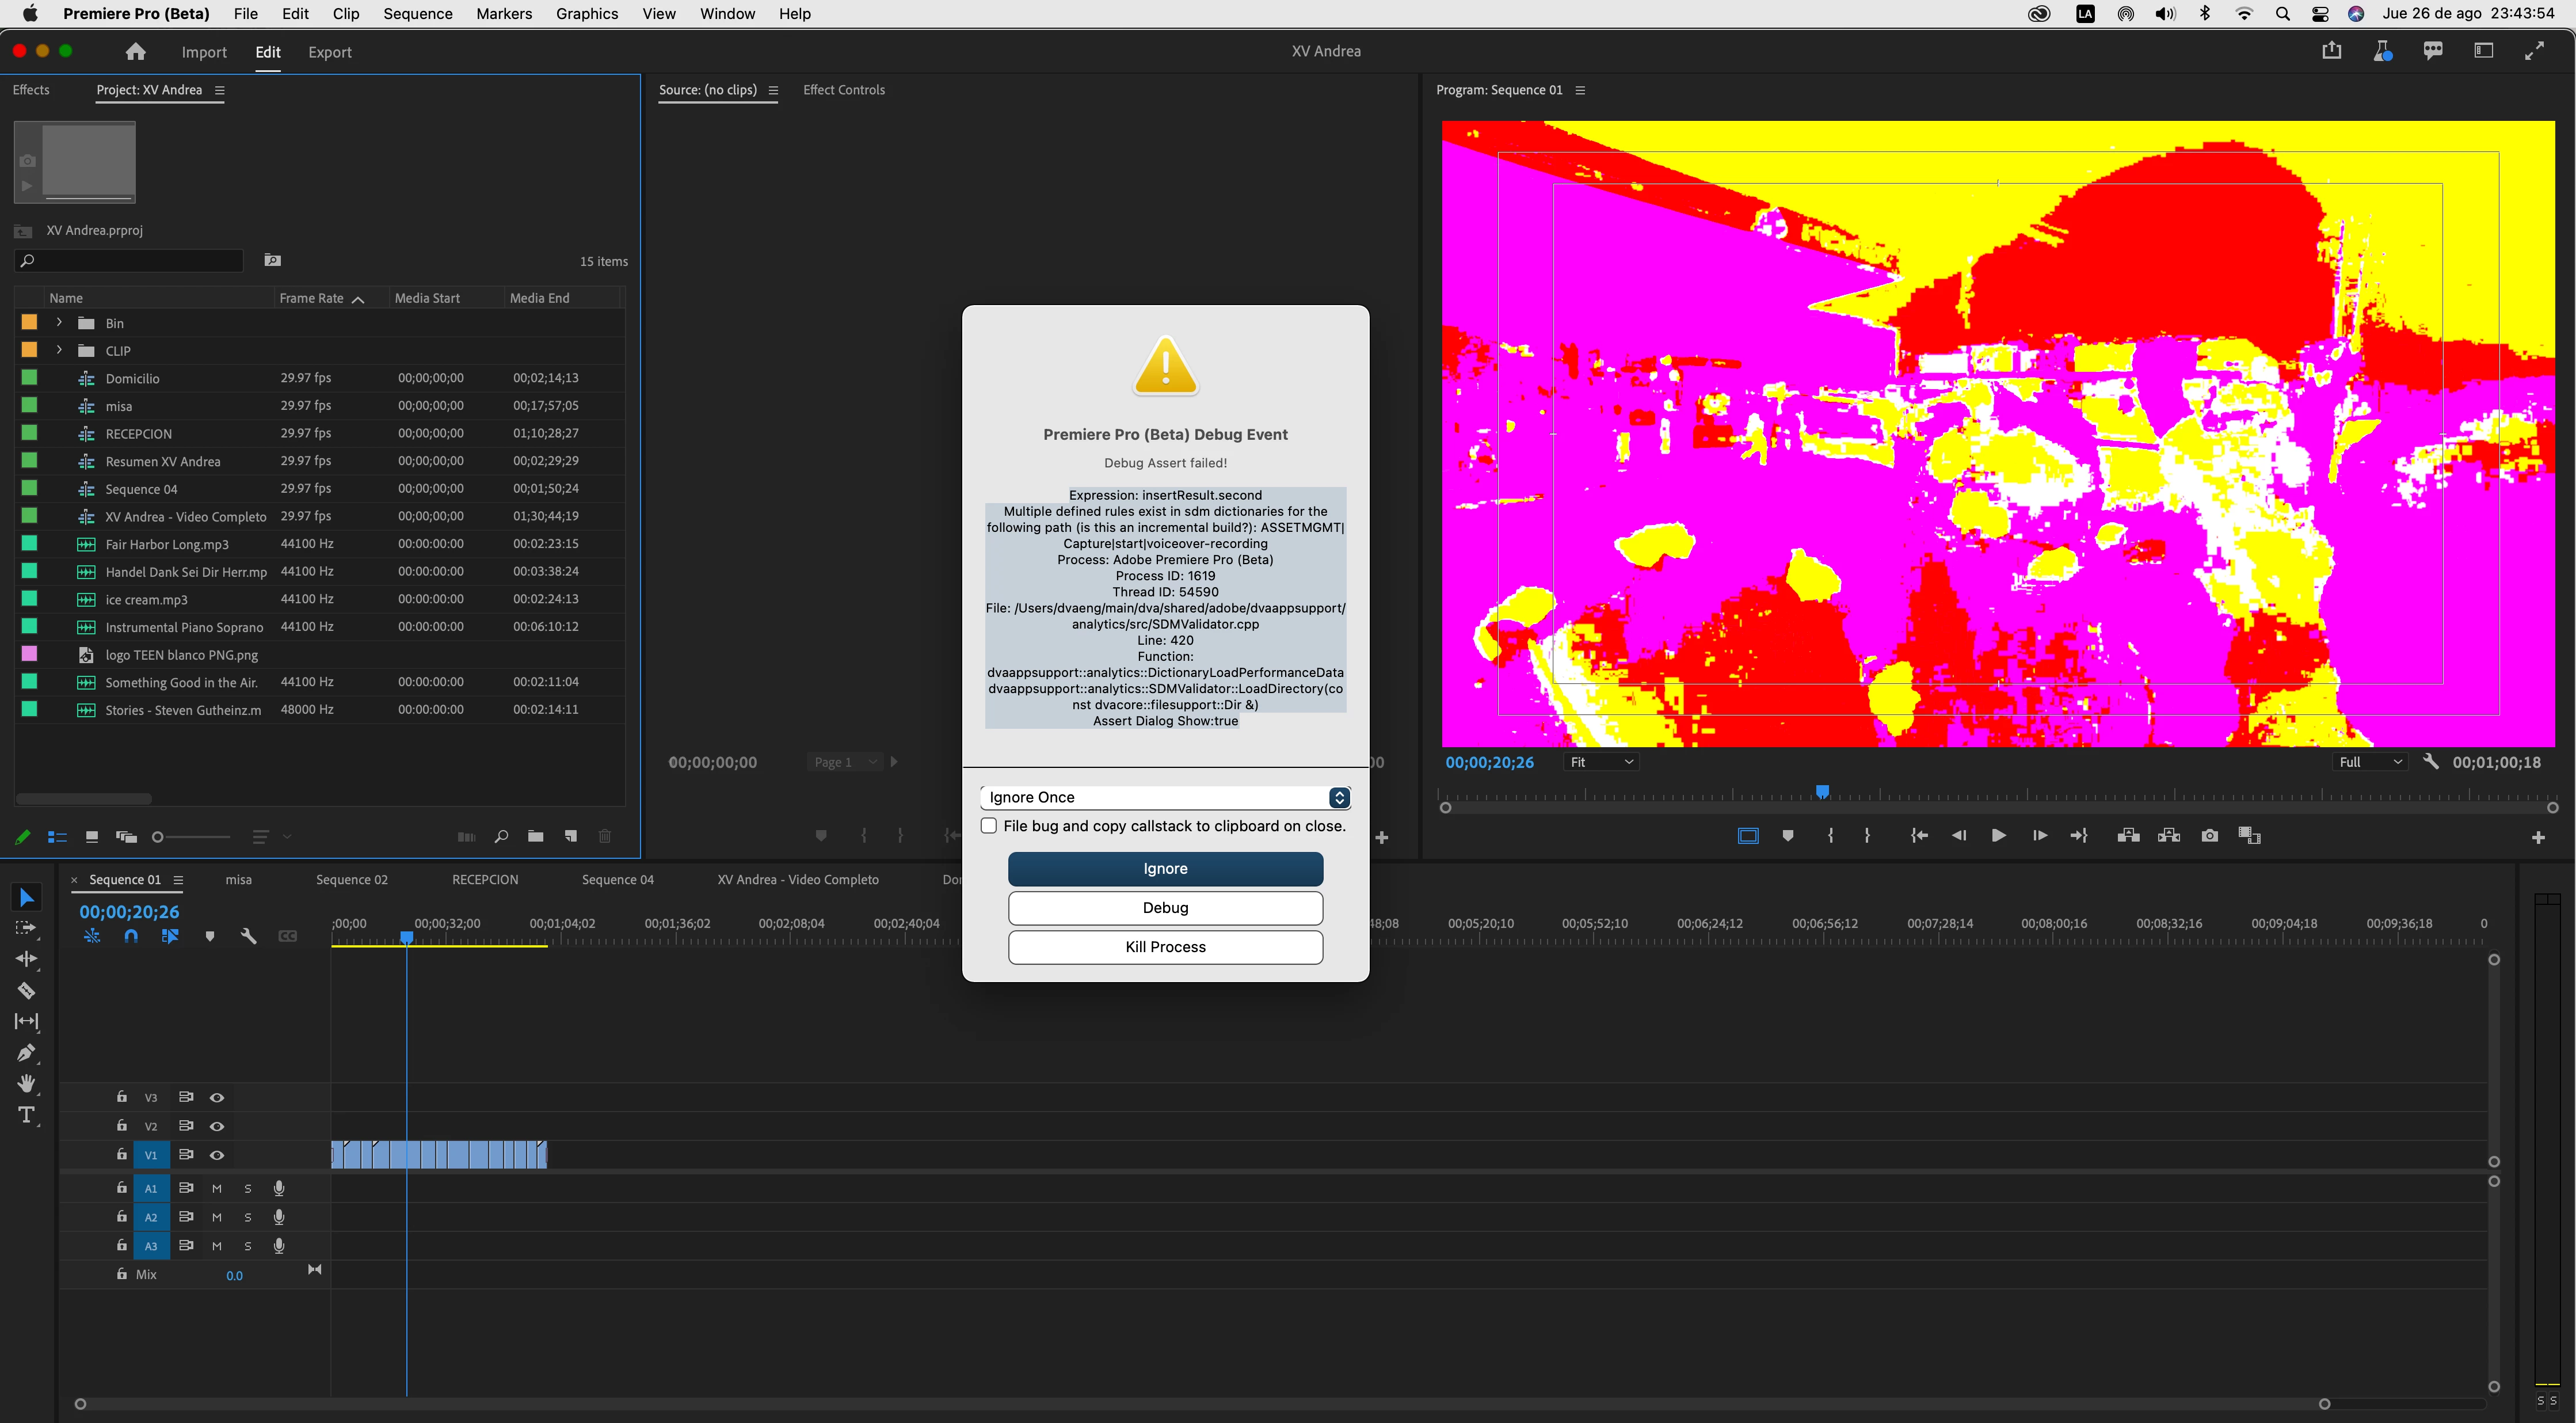This screenshot has width=2576, height=1423.
Task: Select the Hand tool
Action: coord(26,1084)
